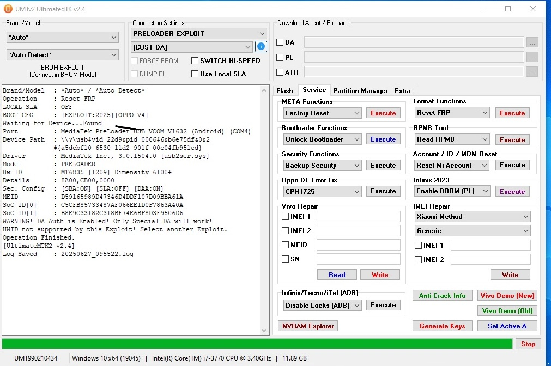Click the Vivo Repair IMEI 1 input field
The width and height of the screenshot is (551, 366).
[x=359, y=217]
